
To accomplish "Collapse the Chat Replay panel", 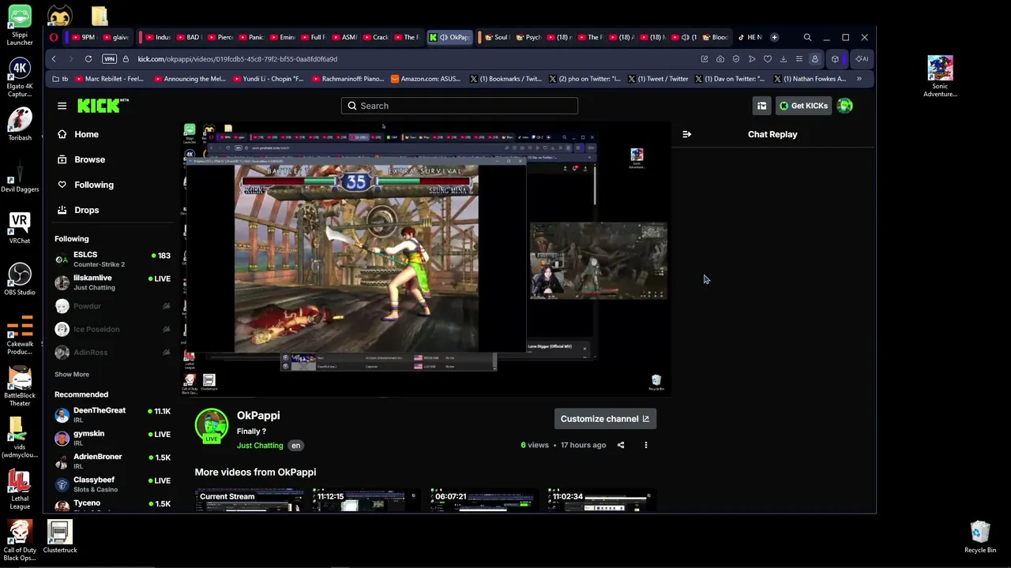I will tap(686, 134).
